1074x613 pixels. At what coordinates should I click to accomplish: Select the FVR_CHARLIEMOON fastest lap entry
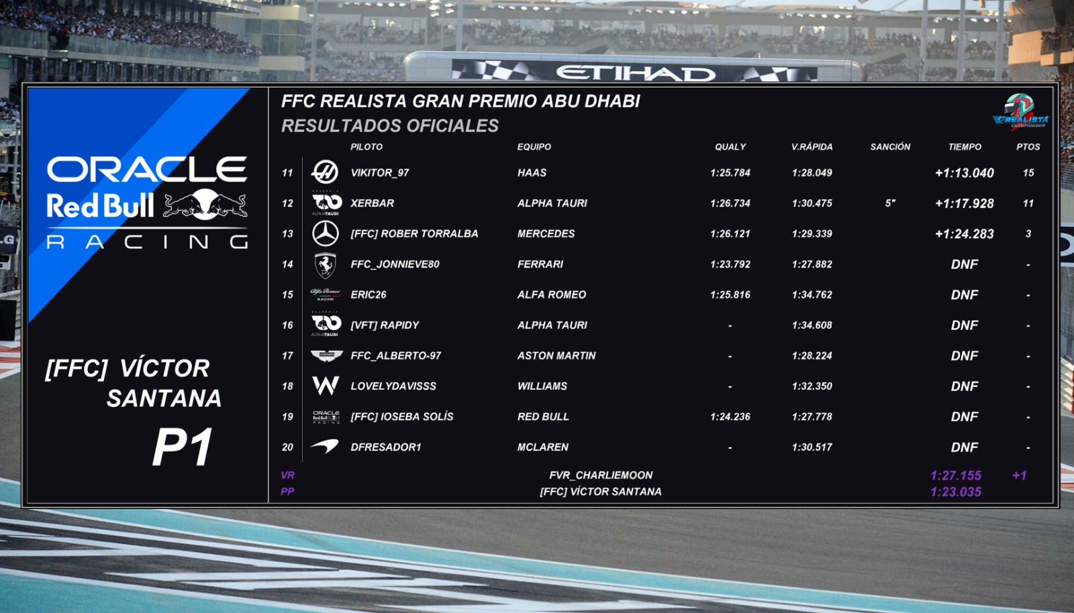click(x=601, y=475)
